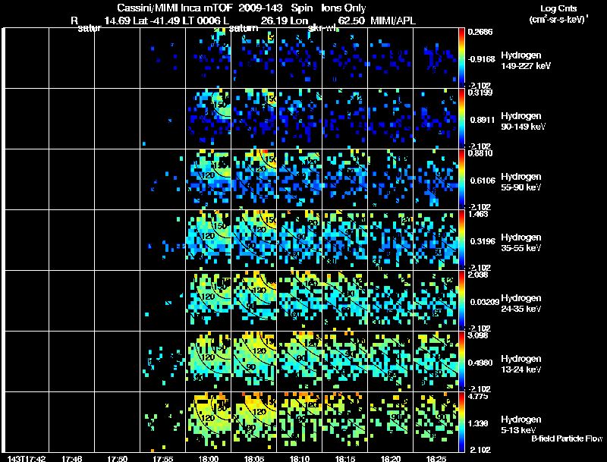
Task: Click the 0.03209 colorbar midpoint value
Action: tap(485, 302)
